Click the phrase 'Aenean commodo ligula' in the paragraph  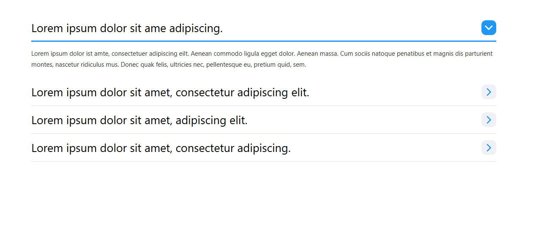pyautogui.click(x=245, y=54)
